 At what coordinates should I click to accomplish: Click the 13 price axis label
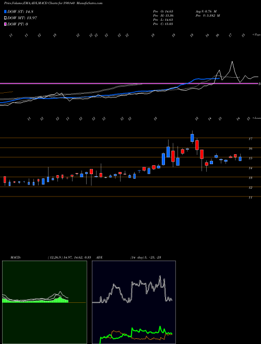point(250,178)
